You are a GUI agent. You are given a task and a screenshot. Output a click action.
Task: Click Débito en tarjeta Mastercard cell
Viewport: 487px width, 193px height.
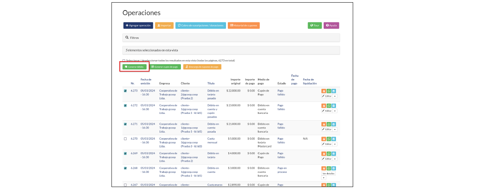[264, 142]
